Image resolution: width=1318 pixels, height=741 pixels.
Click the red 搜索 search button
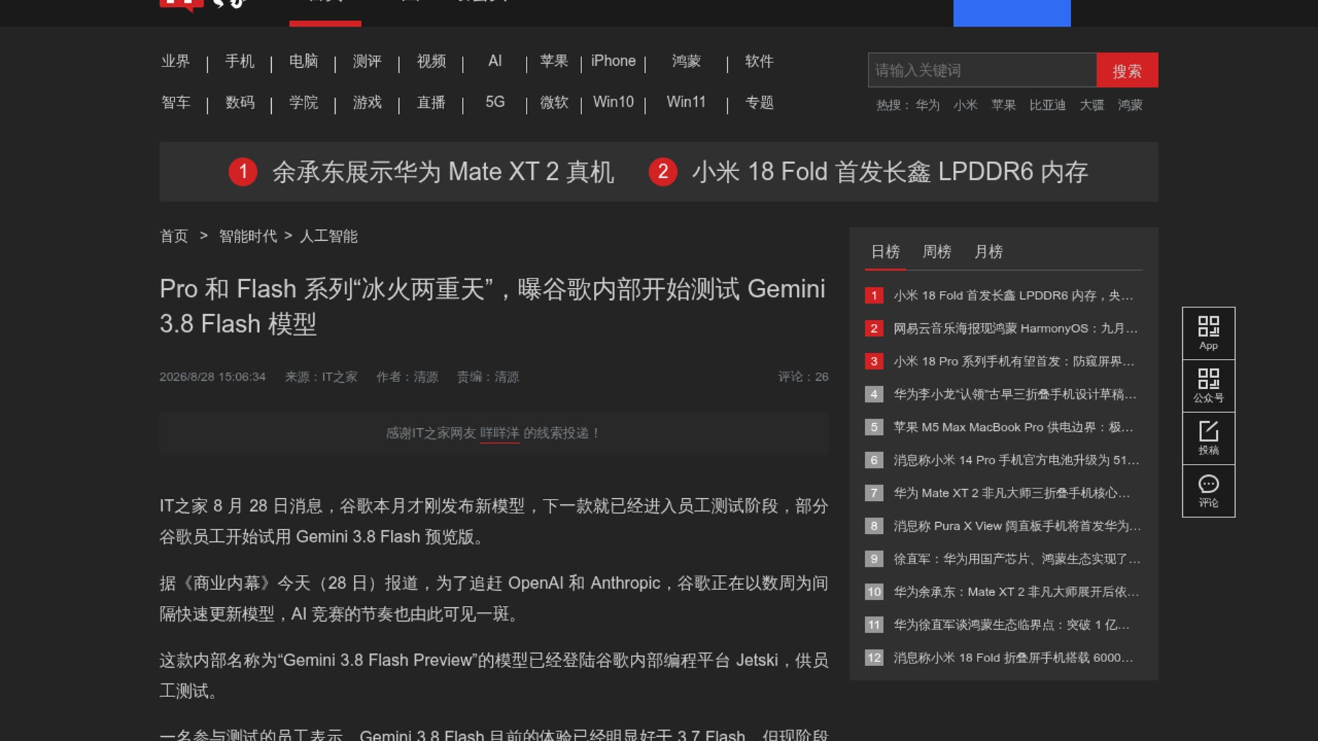[x=1126, y=70]
